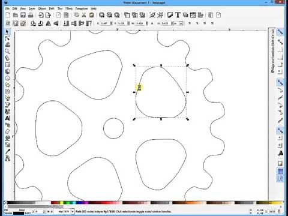The width and height of the screenshot is (288, 216).
Task: Select the Node editing tool
Action: (x=7, y=38)
